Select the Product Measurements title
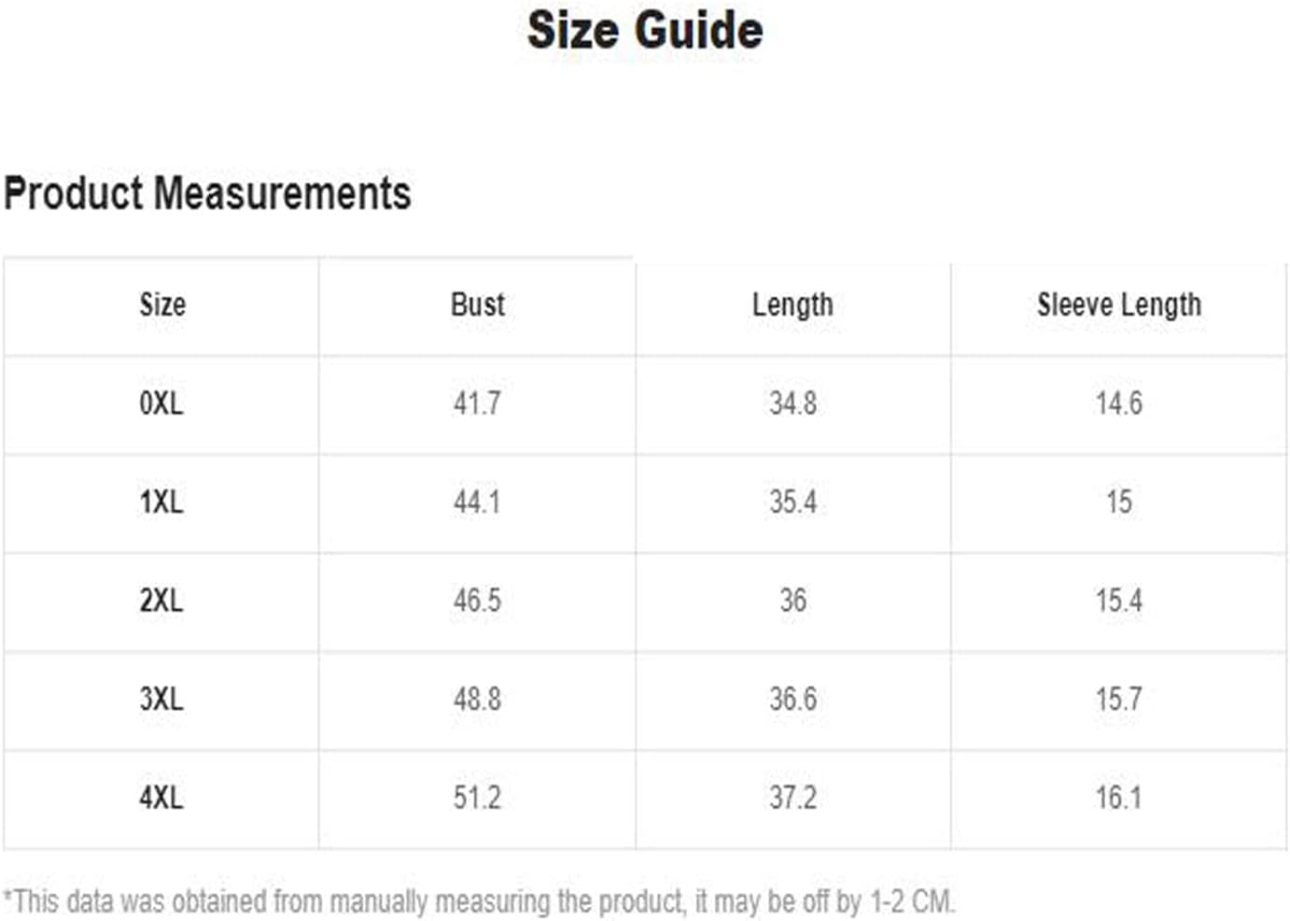Viewport: 1290px width, 921px height. [x=207, y=193]
